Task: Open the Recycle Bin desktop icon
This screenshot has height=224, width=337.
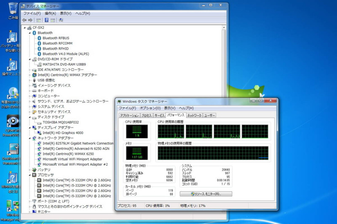Action: click(x=13, y=11)
